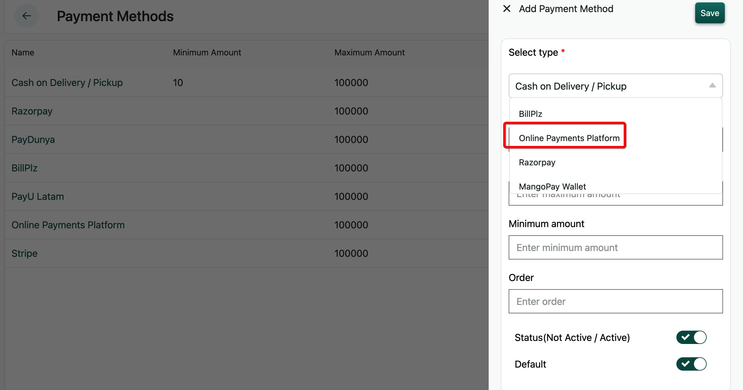
Task: Open Online Payments Platform table row
Action: coord(68,225)
